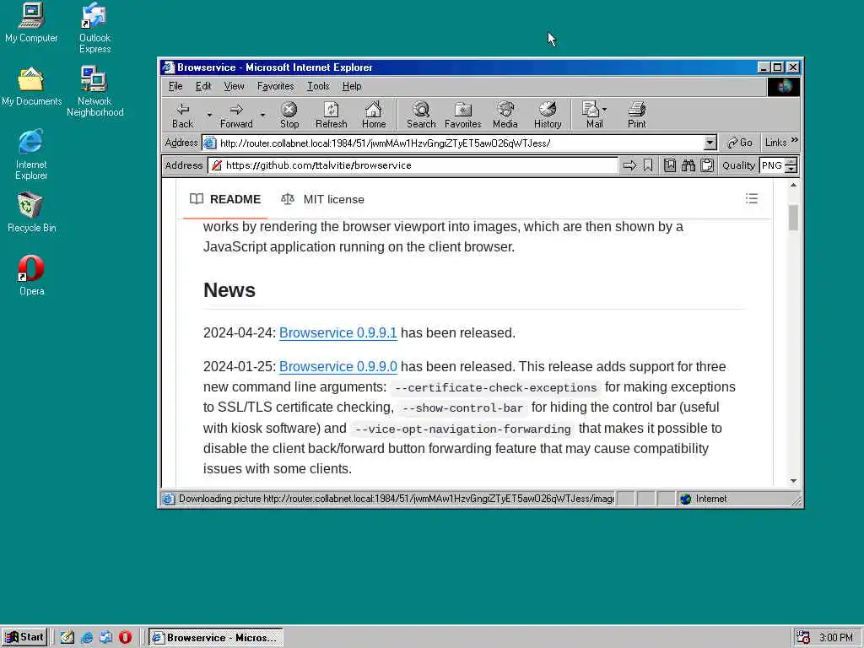Open the Edit menu
The image size is (864, 648).
[x=203, y=86]
